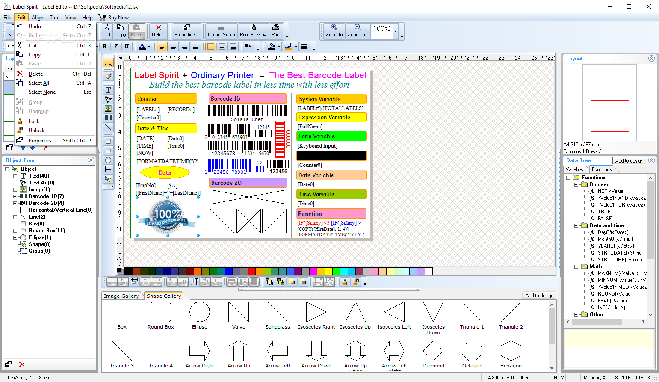The image size is (659, 382).
Task: Click the lock icon in the arrange toolbar
Action: 345,282
